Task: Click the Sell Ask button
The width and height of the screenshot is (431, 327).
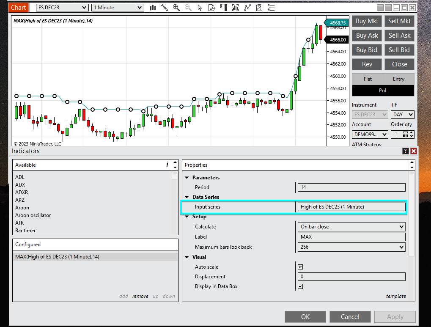Action: point(399,36)
